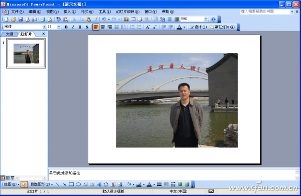Insert organization chart or diagram icon
This screenshot has width=301, height=196.
pyautogui.click(x=106, y=184)
